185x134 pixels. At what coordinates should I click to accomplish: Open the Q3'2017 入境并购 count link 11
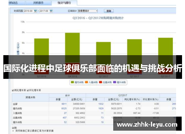pyautogui.click(x=102, y=113)
